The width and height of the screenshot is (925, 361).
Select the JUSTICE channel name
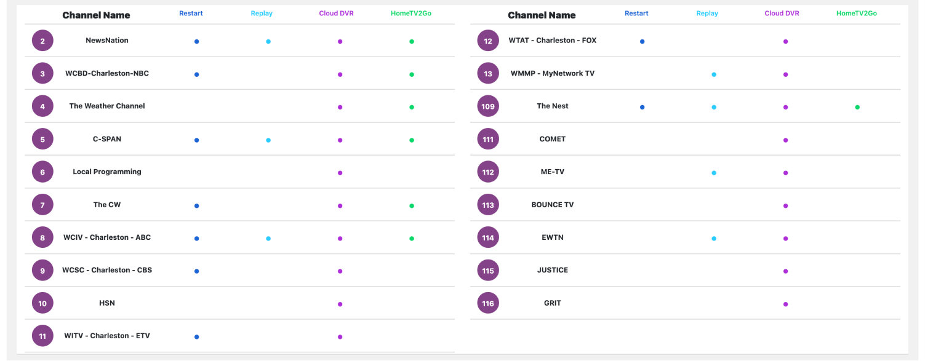(x=553, y=270)
